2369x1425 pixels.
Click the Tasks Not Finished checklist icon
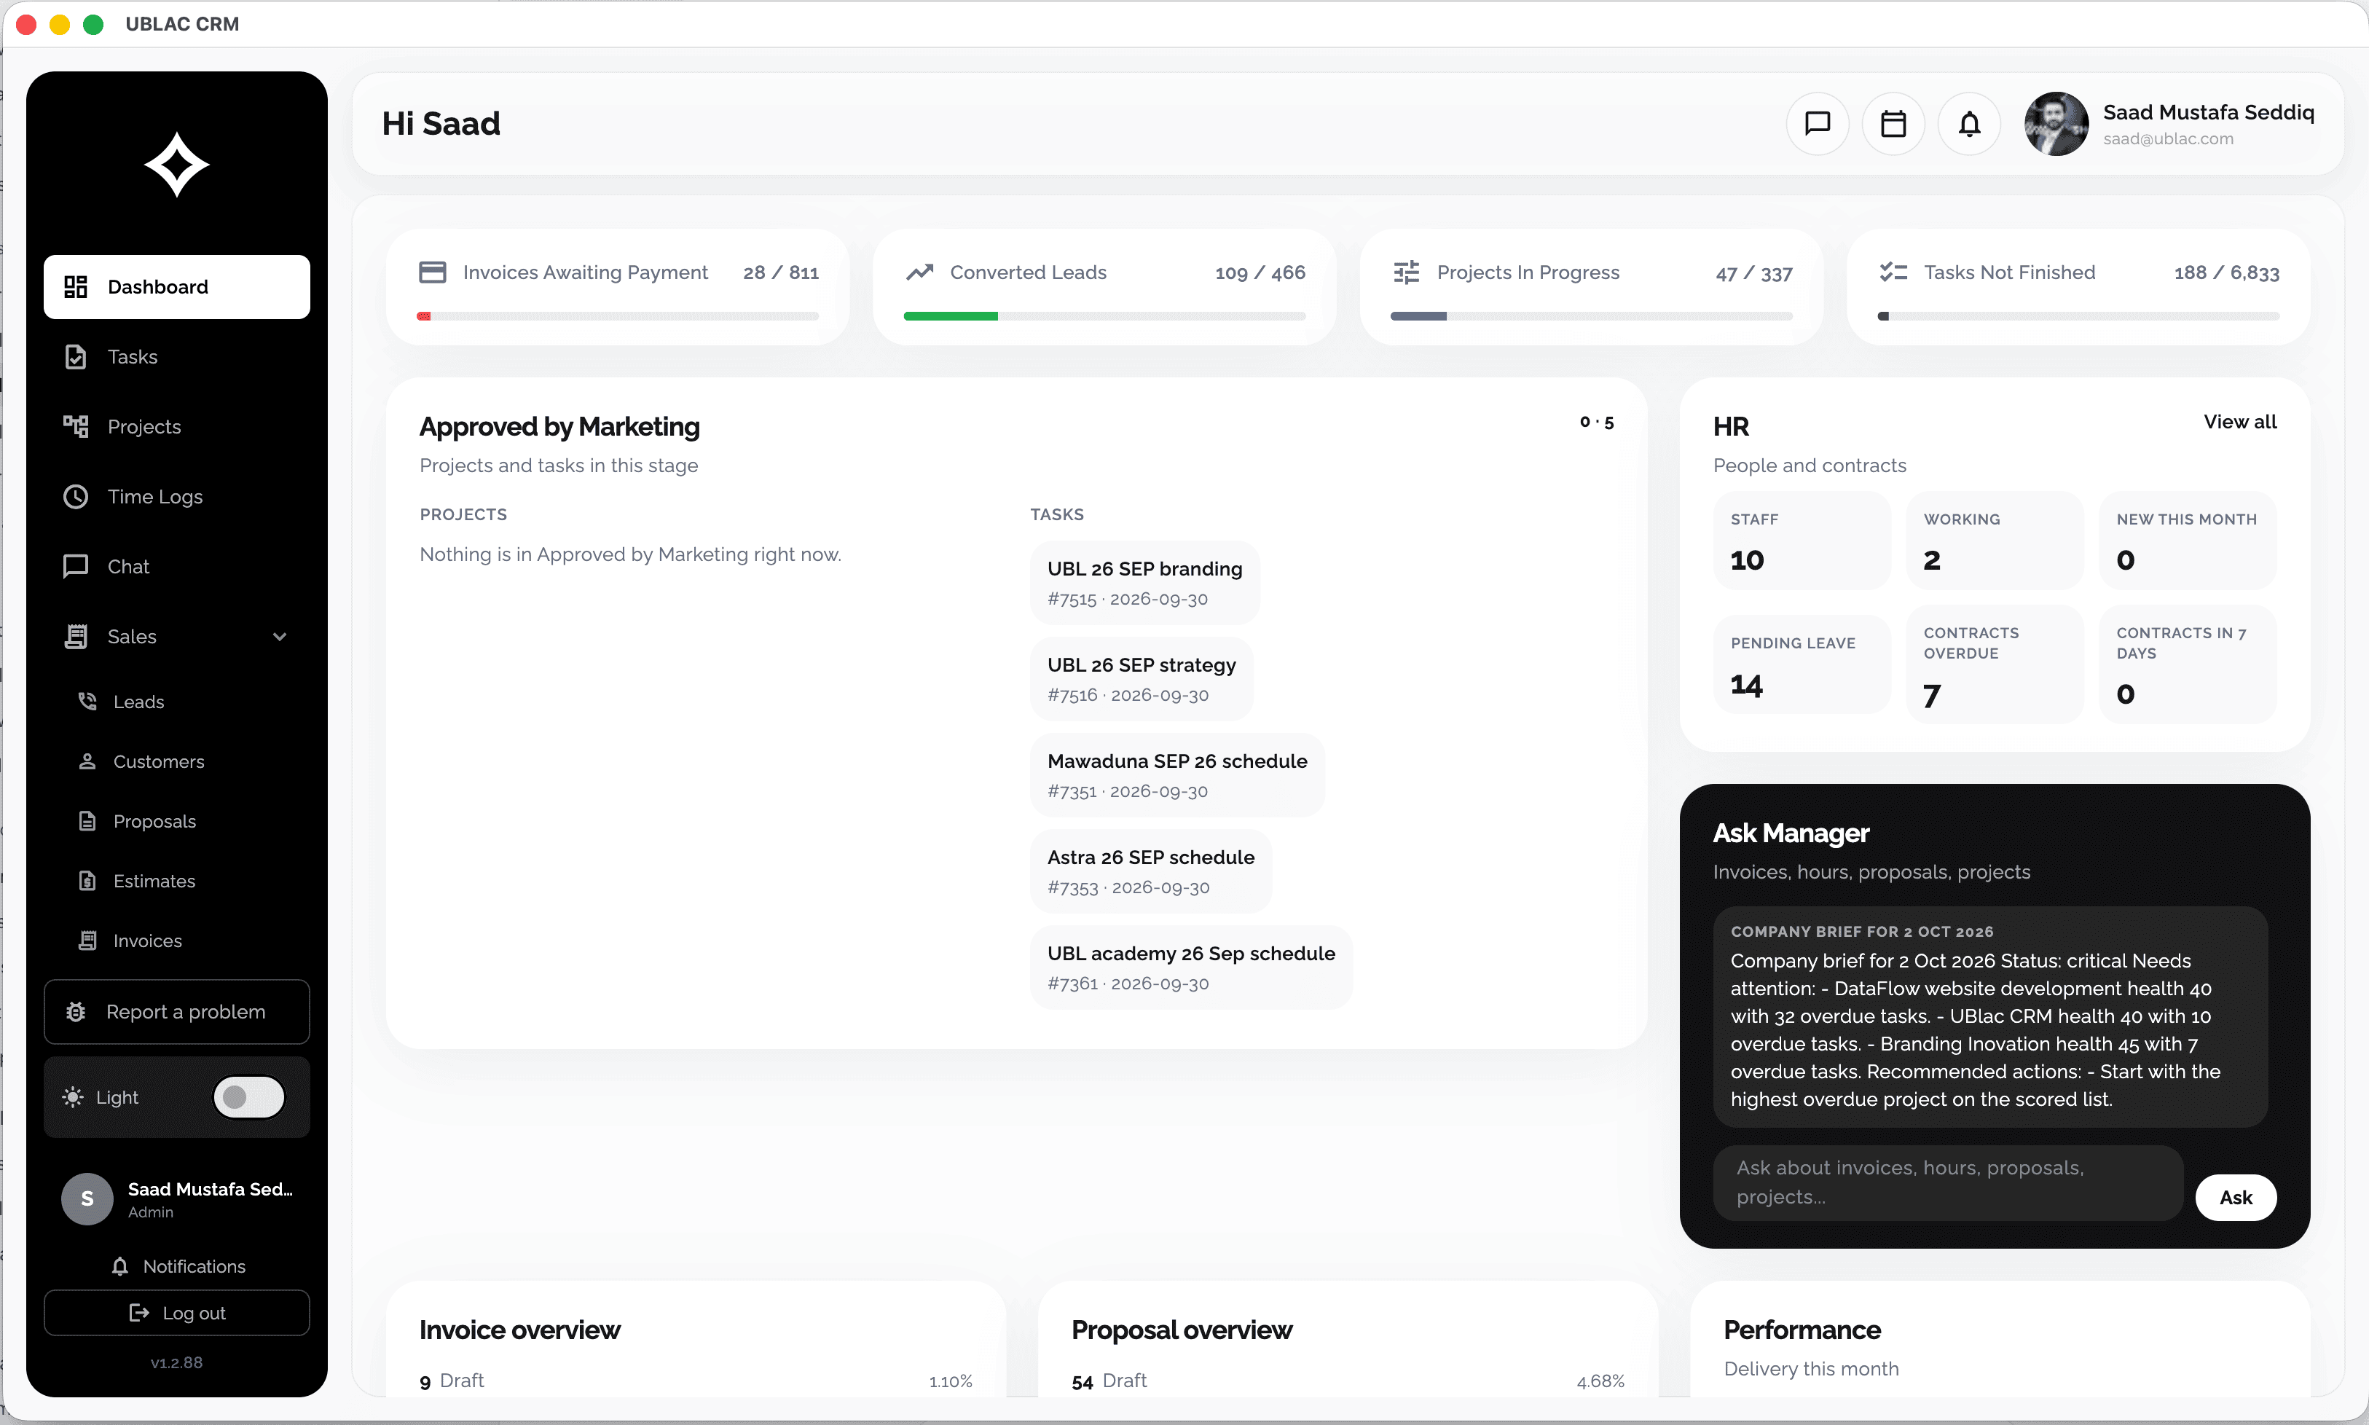tap(1893, 272)
